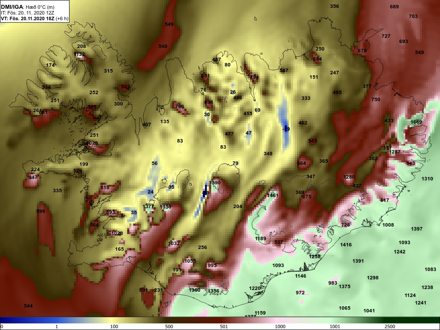Click the map value '794'
Screen dimensions: 440x330
254,77
